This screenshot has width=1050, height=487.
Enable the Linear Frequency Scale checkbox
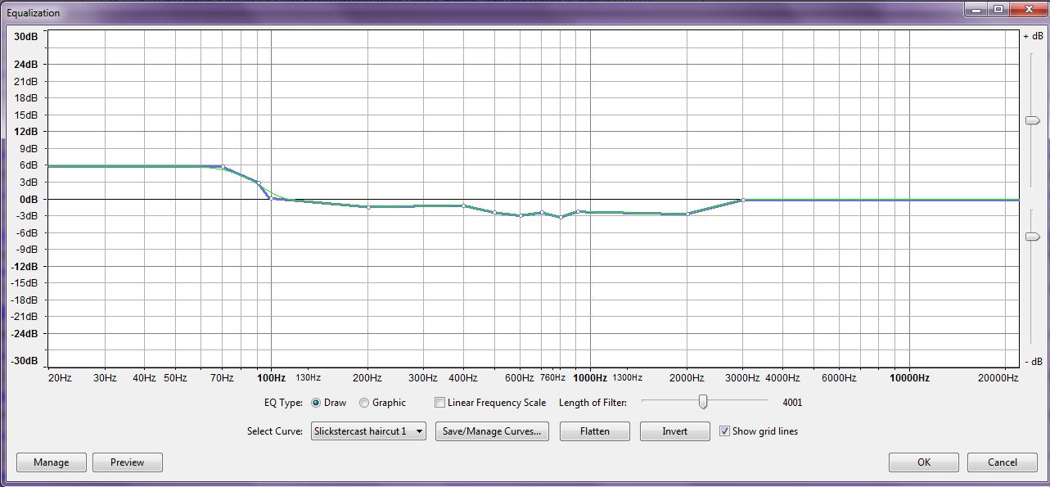pyautogui.click(x=440, y=403)
